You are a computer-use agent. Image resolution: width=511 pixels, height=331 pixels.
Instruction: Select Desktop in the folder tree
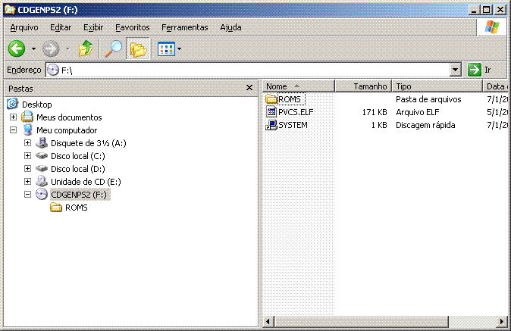(37, 105)
